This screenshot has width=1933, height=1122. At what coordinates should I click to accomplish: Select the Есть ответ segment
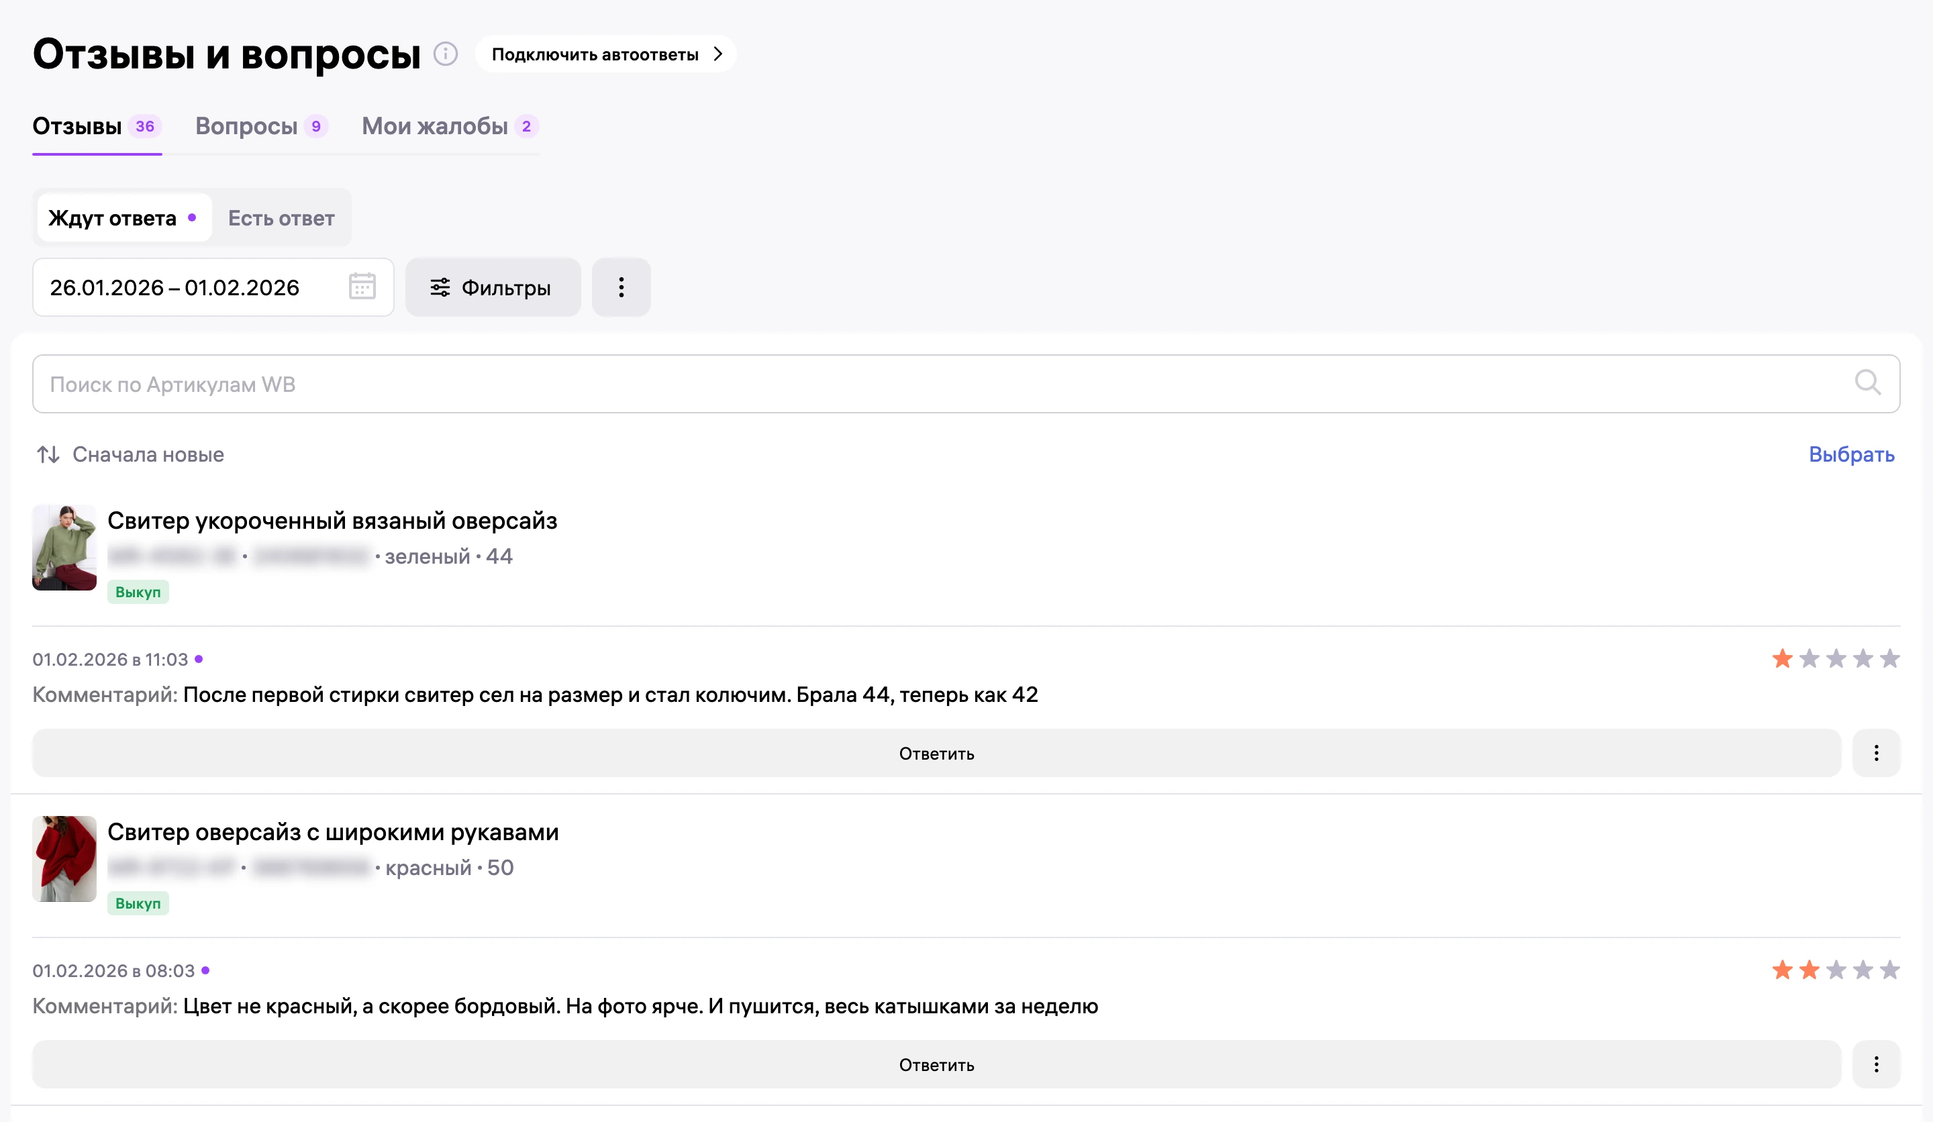coord(281,218)
